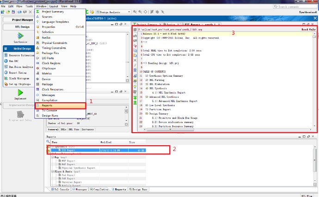
Task: Choose Messages from Window menu
Action: pos(60,95)
